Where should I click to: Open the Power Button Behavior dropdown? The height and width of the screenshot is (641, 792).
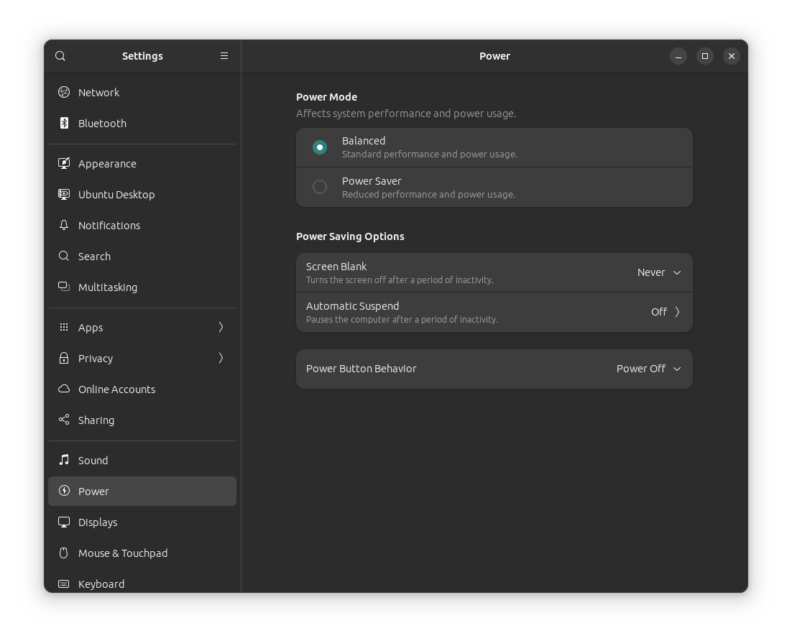pos(648,369)
